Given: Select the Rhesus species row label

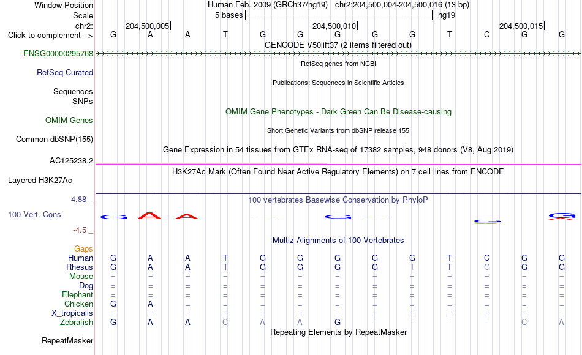Looking at the screenshot, I should [x=80, y=267].
